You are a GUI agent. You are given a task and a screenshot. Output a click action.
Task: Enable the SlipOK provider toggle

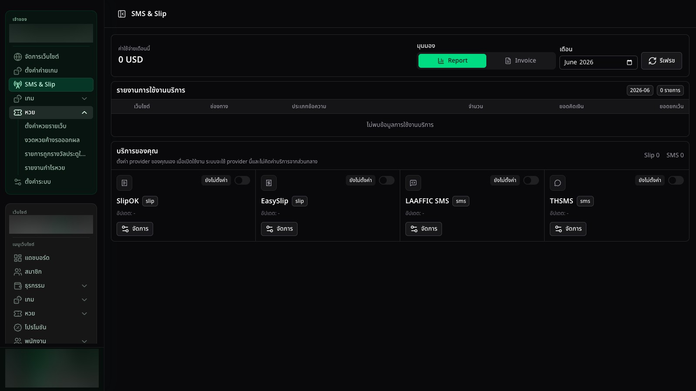[242, 180]
